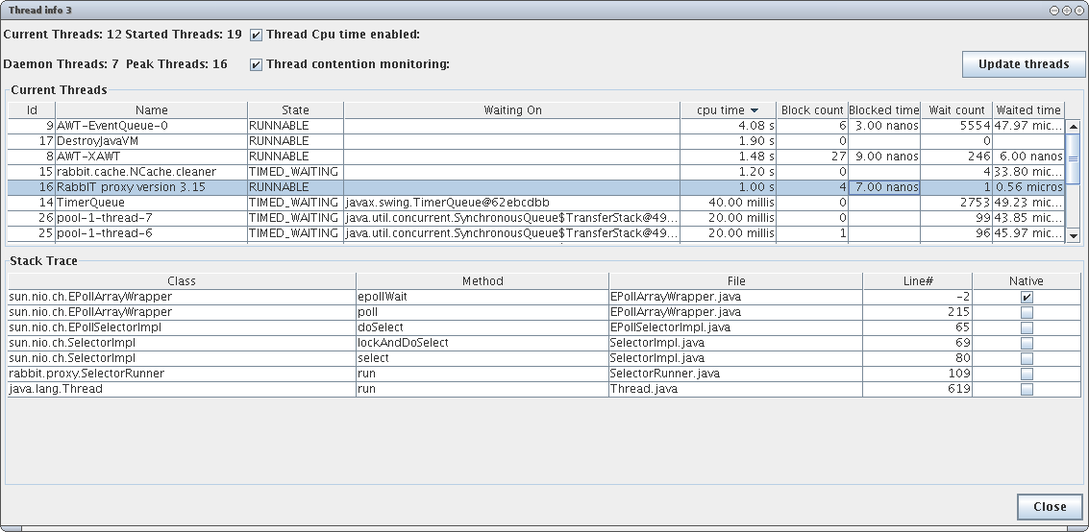Sort by the Block count column header
The width and height of the screenshot is (1089, 532).
[812, 110]
